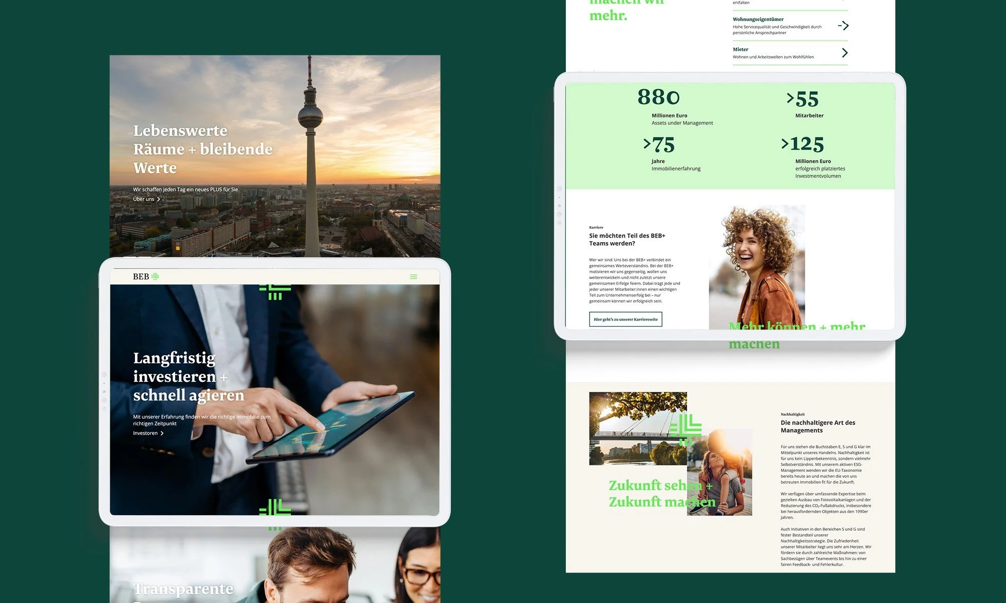Select the Wohnungseigentümer menu entry

758,19
